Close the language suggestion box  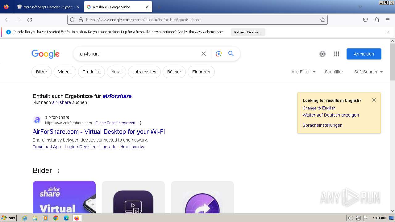[374, 100]
